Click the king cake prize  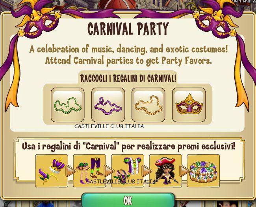click(203, 171)
